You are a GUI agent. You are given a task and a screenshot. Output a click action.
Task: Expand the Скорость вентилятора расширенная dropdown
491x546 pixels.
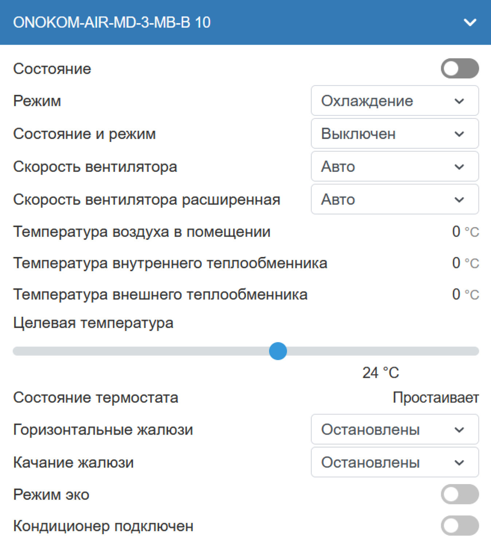pyautogui.click(x=394, y=199)
